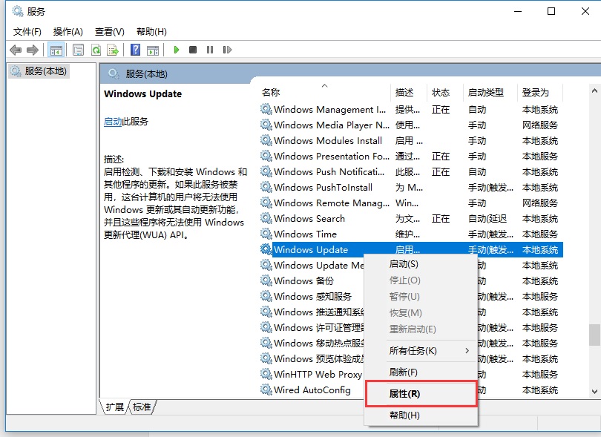Expand 所有任务(K) submenu
The width and height of the screenshot is (601, 437).
click(421, 351)
